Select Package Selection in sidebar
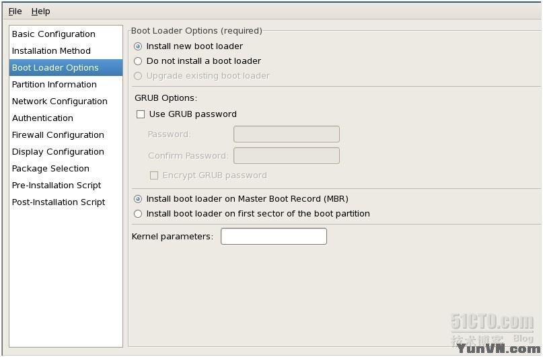The image size is (543, 357). pos(50,169)
